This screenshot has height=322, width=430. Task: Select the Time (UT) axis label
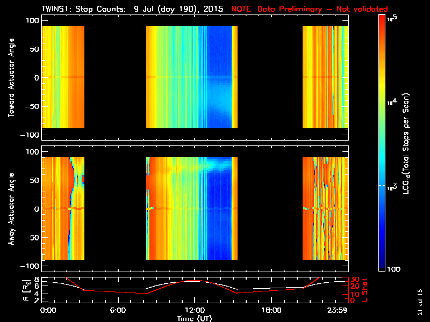tap(198, 318)
